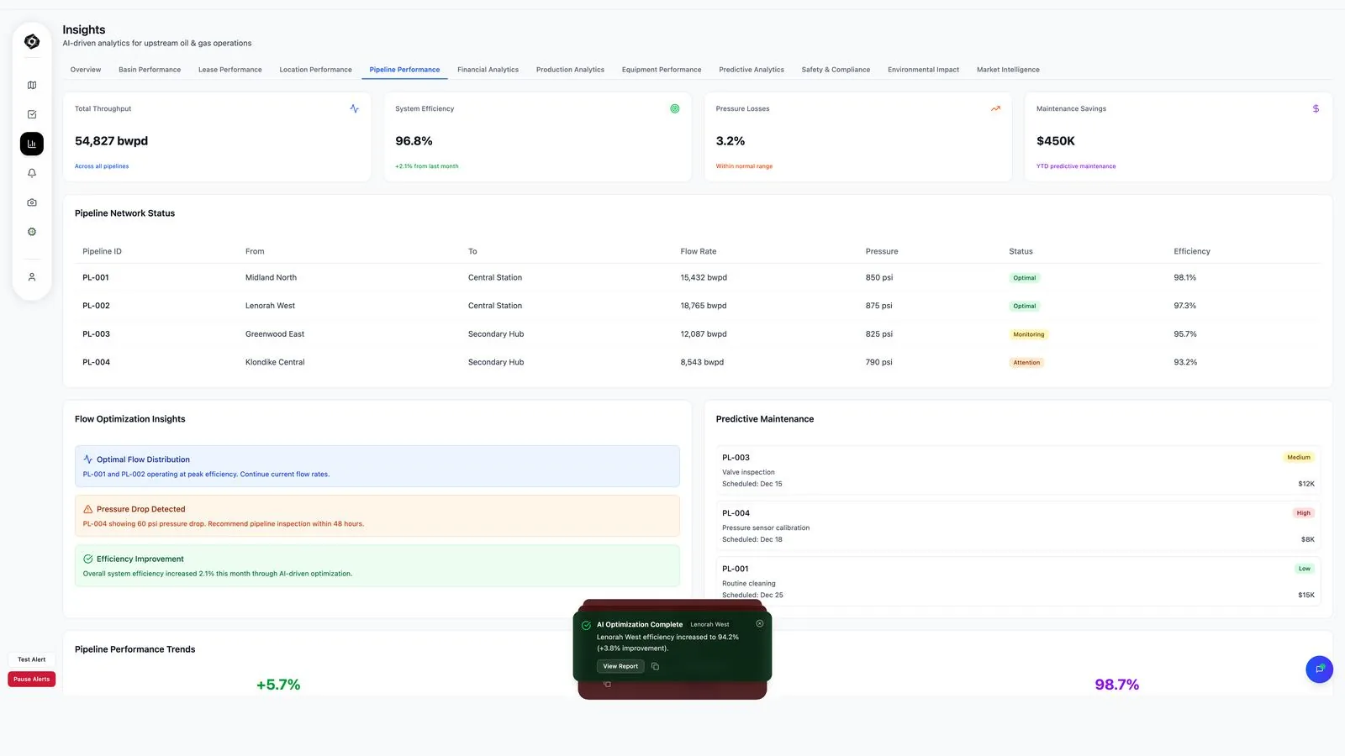Open notifications via the bell icon

[x=32, y=173]
